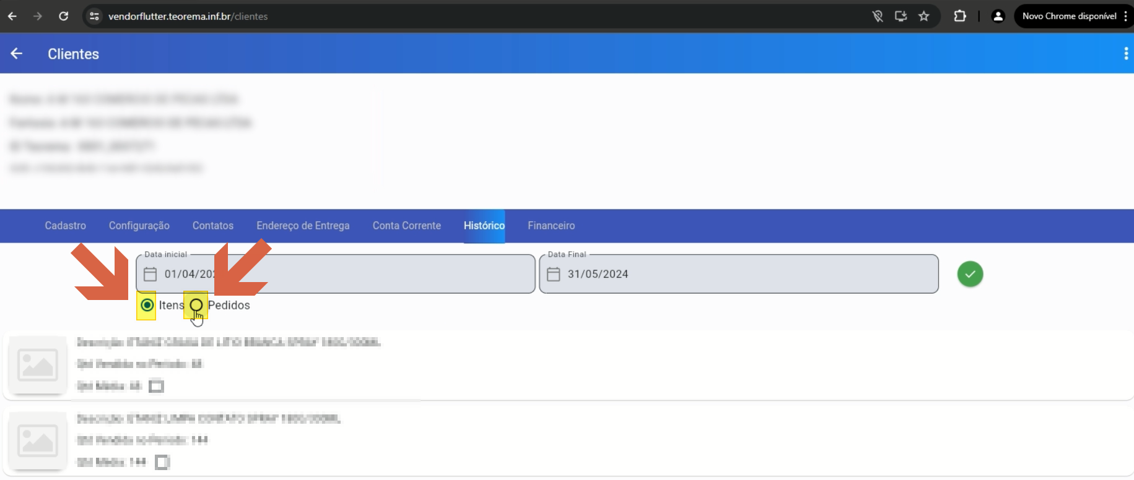Tick the checkbox on the second item row
This screenshot has height=480, width=1134.
click(162, 462)
